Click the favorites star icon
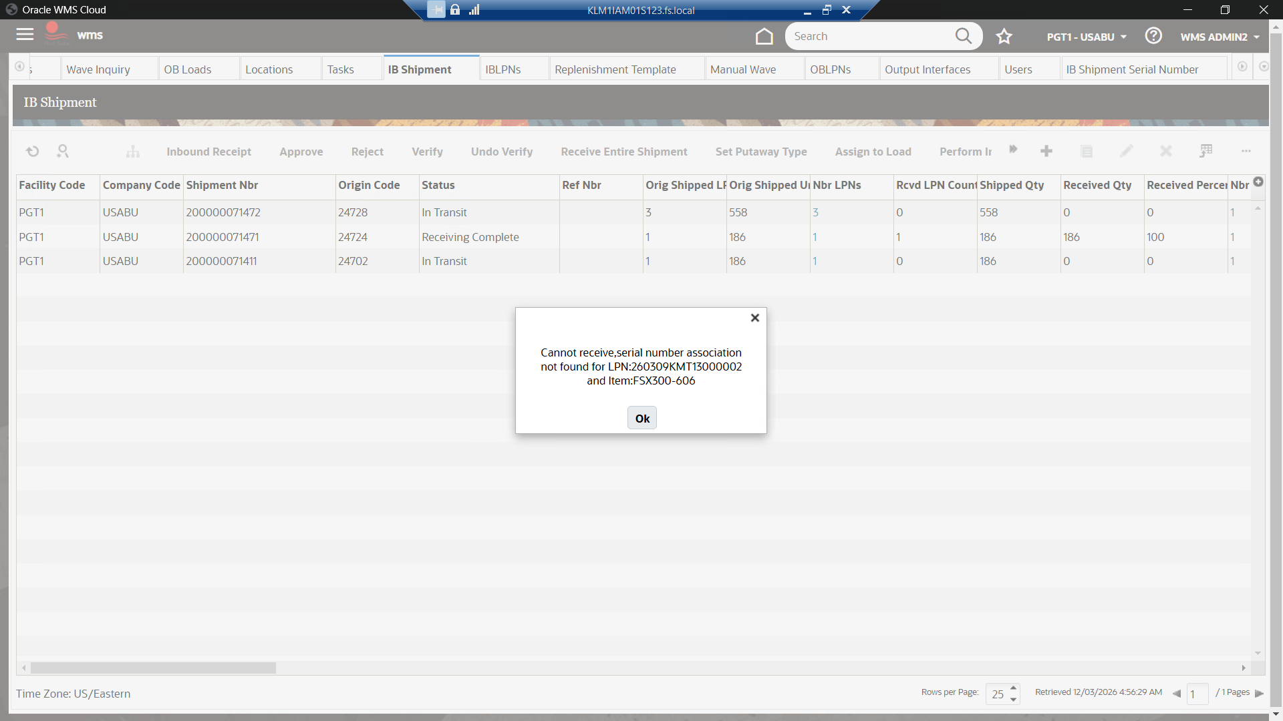The image size is (1283, 721). [1004, 37]
